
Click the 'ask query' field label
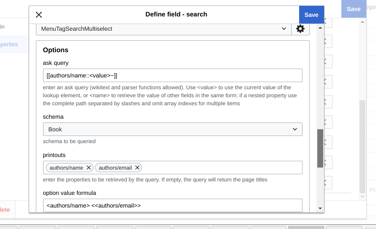pyautogui.click(x=56, y=63)
